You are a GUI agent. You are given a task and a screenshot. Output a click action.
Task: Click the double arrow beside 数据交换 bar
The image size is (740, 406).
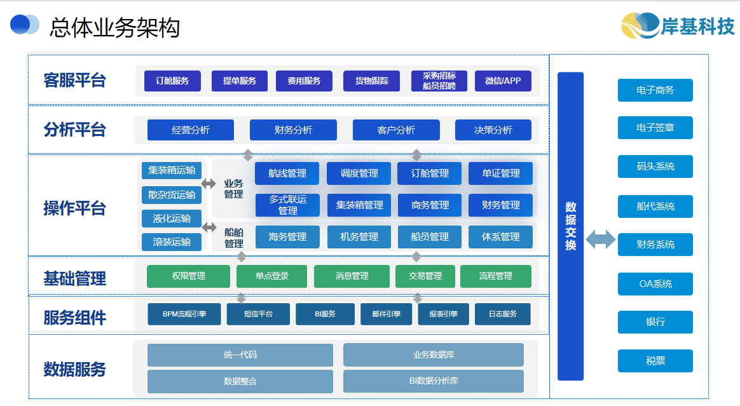click(x=600, y=240)
